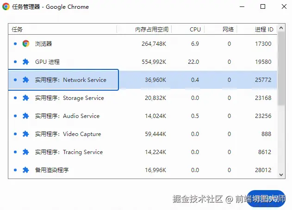Click the puzzle icon for Audio Service
Image resolution: width=292 pixels, height=210 pixels.
(26, 116)
